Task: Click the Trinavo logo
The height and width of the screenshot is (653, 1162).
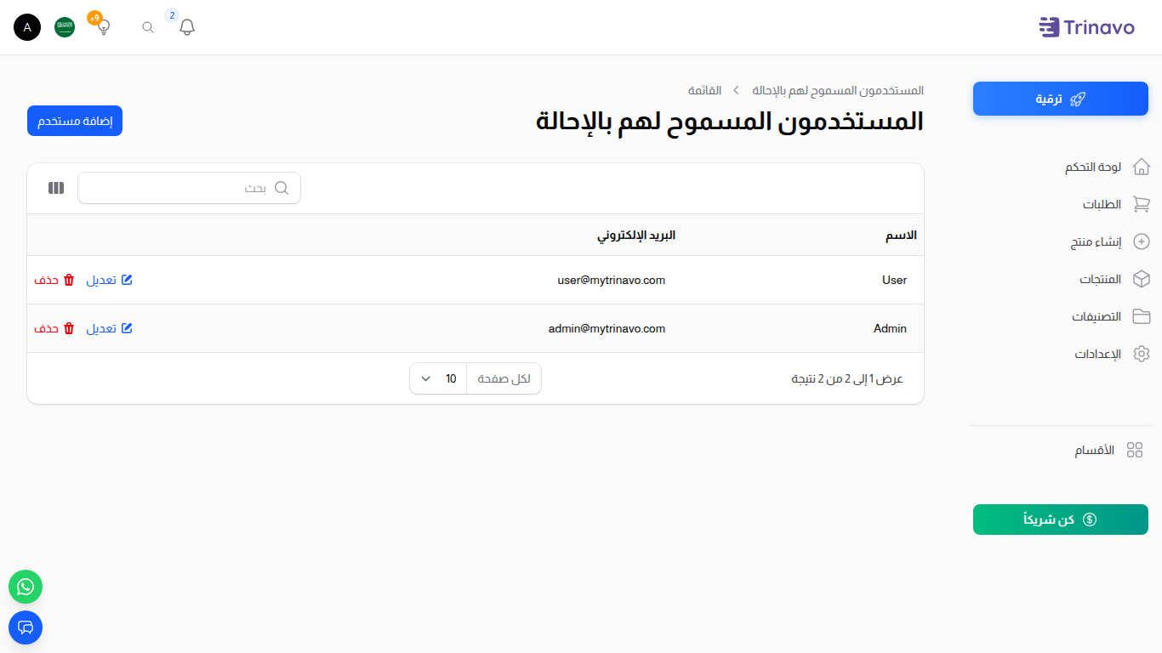Action: click(x=1087, y=27)
